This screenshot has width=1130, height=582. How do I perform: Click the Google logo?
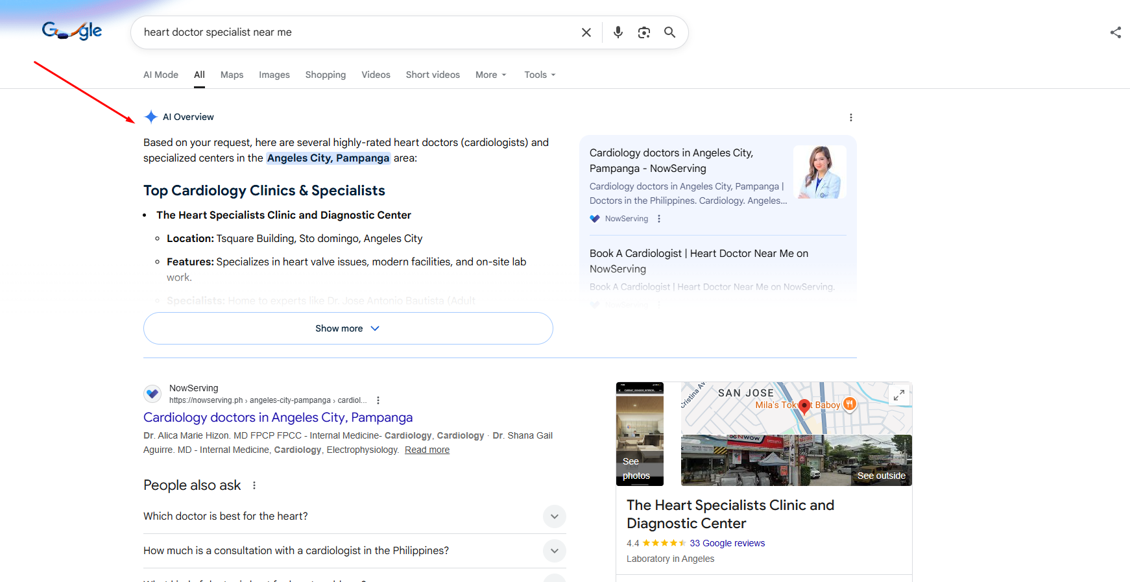pos(72,31)
